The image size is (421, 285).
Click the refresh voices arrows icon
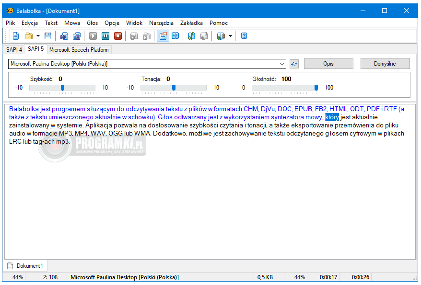294,64
